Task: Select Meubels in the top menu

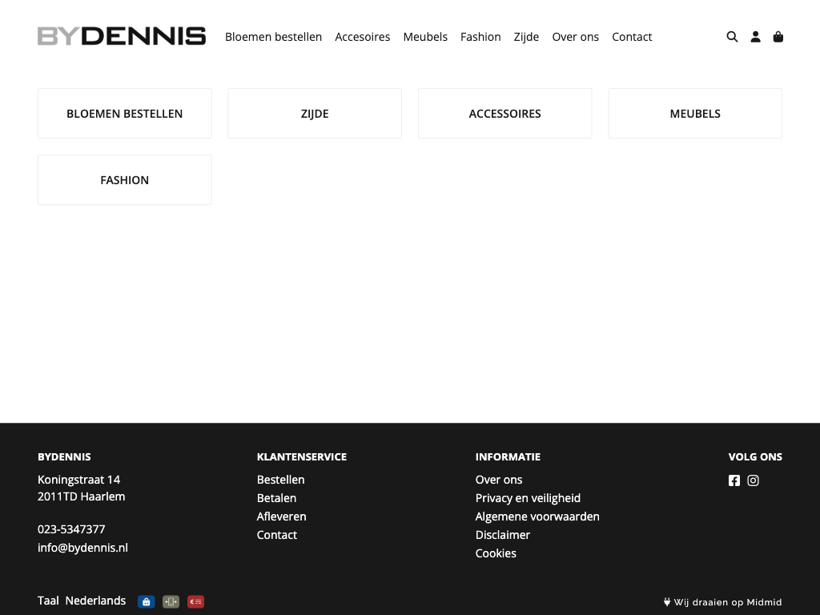Action: 425,37
